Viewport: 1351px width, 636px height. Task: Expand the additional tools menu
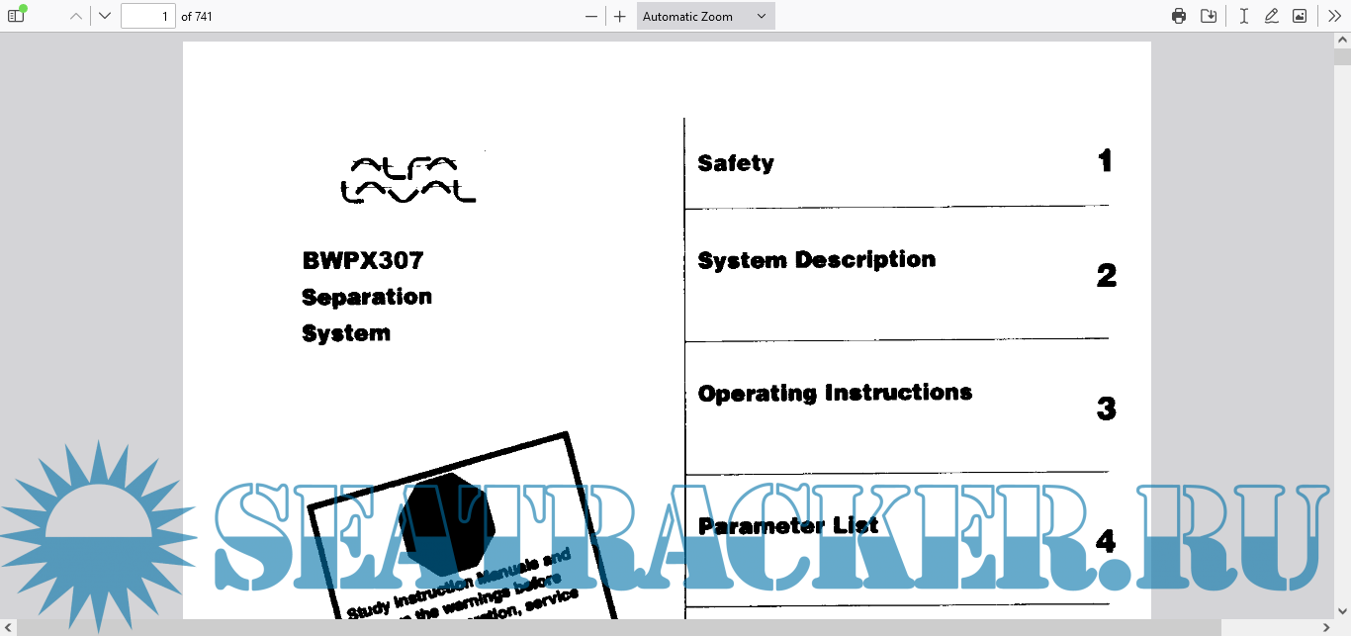(x=1334, y=16)
